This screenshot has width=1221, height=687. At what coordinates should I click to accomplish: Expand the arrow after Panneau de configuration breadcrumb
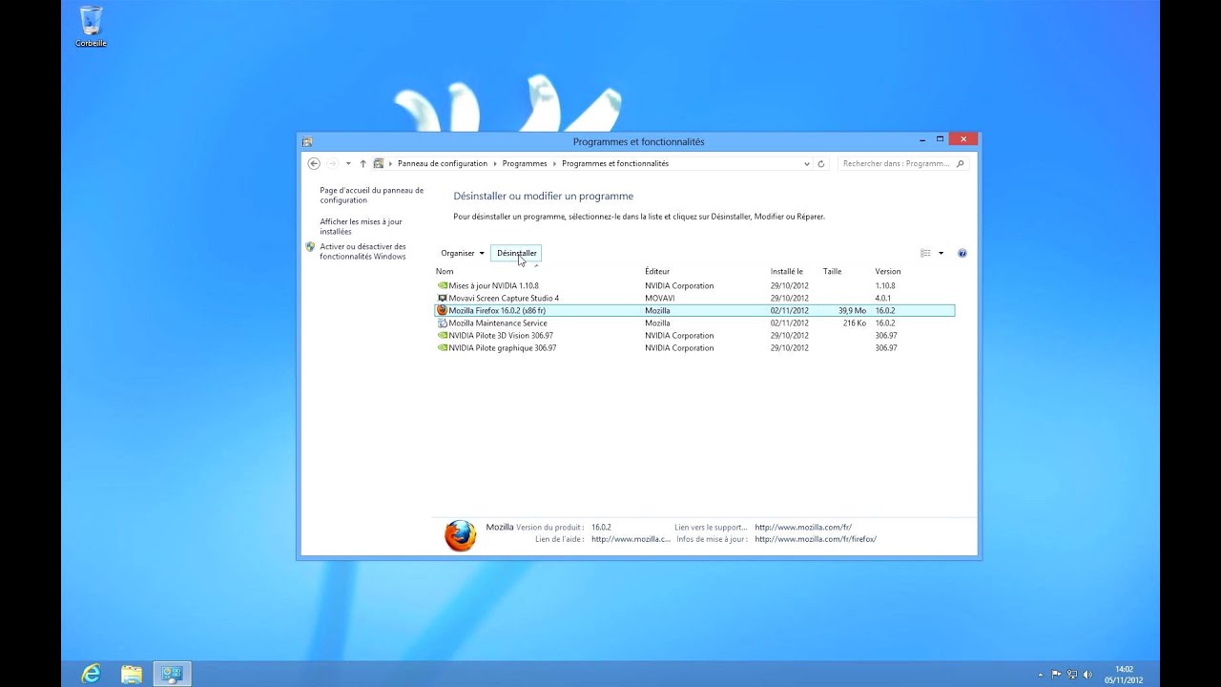[494, 163]
